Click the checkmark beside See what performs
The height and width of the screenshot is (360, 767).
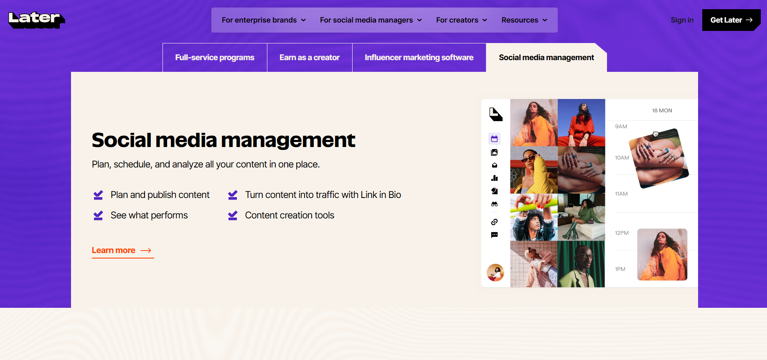(98, 215)
